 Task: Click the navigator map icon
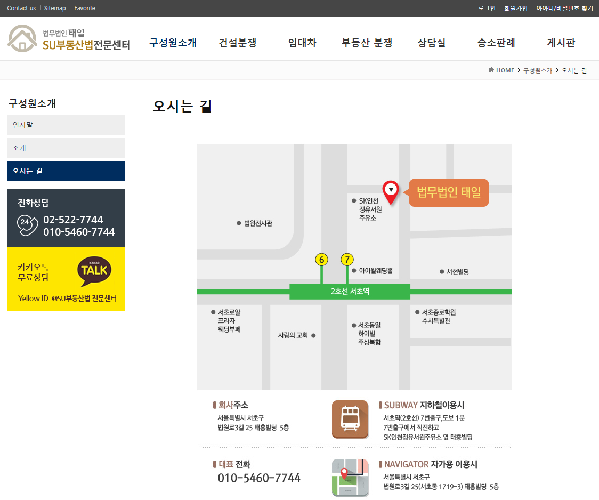click(x=350, y=478)
